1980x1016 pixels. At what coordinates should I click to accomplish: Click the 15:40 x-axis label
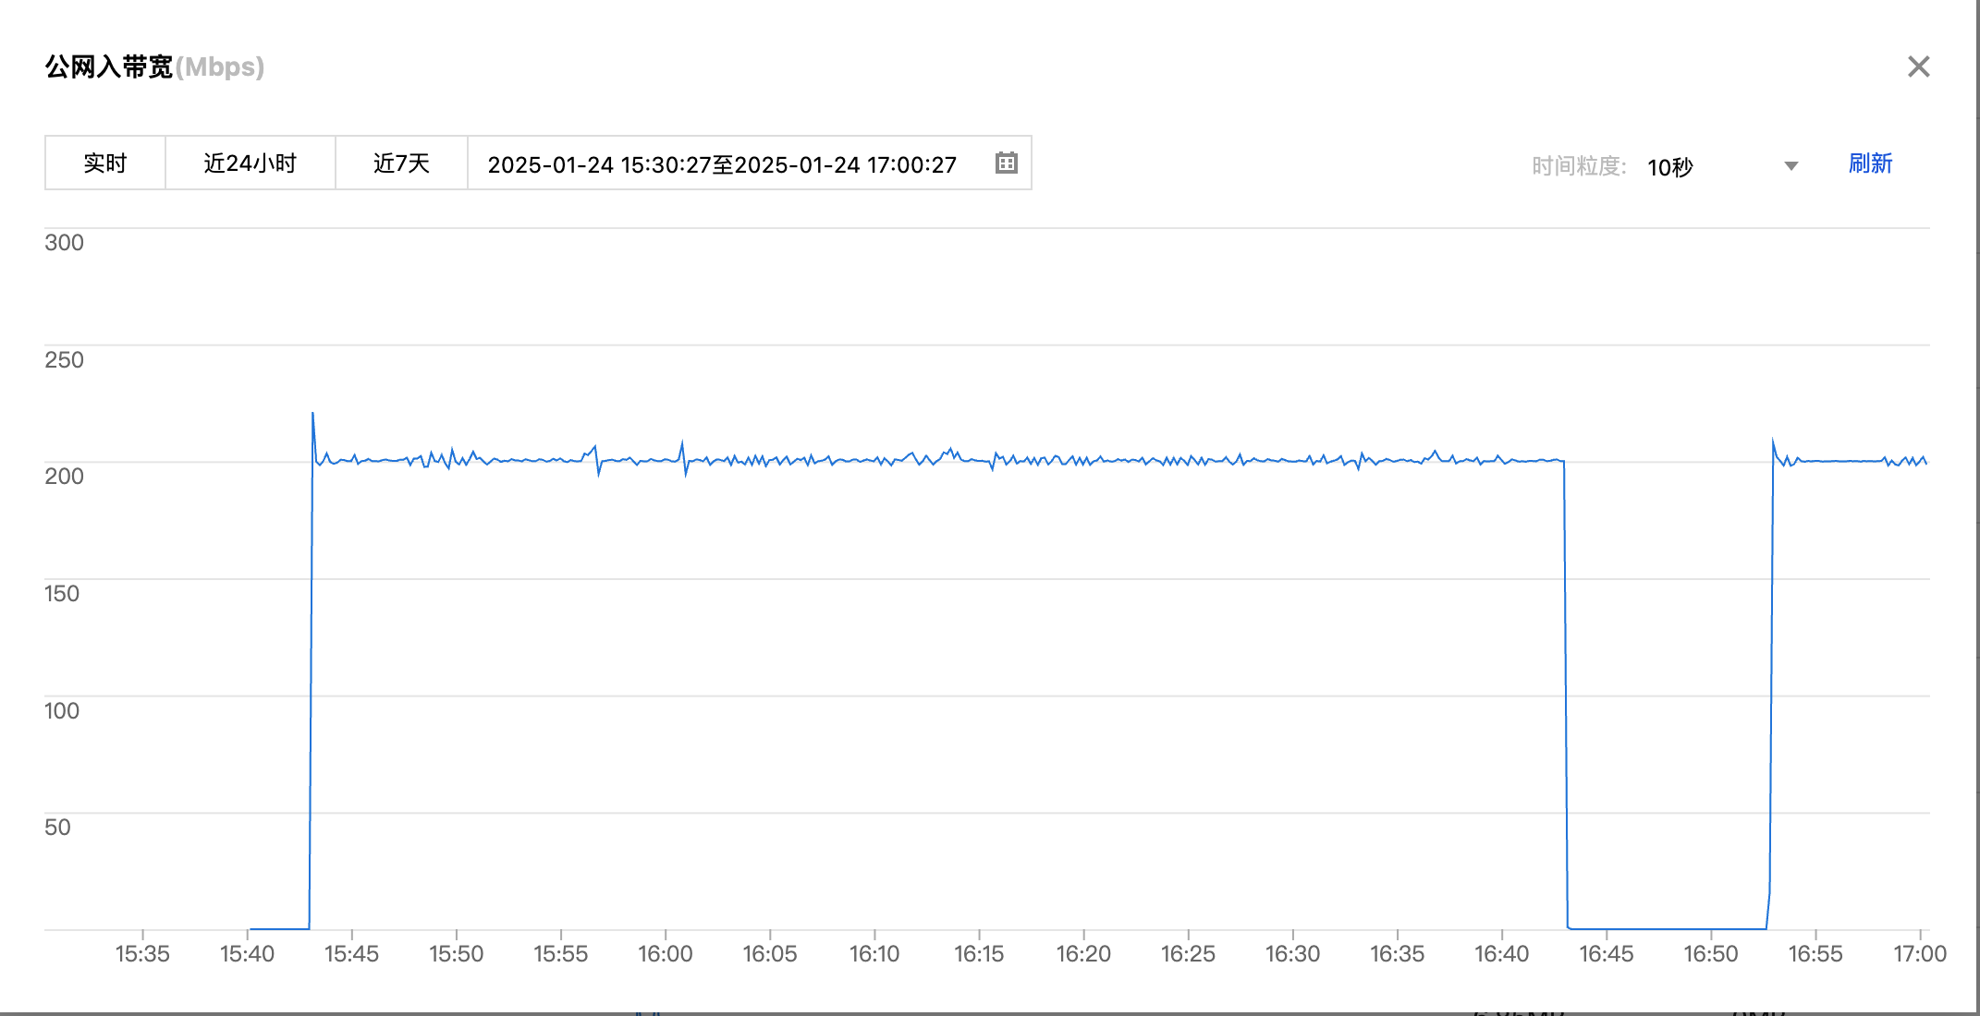point(247,954)
